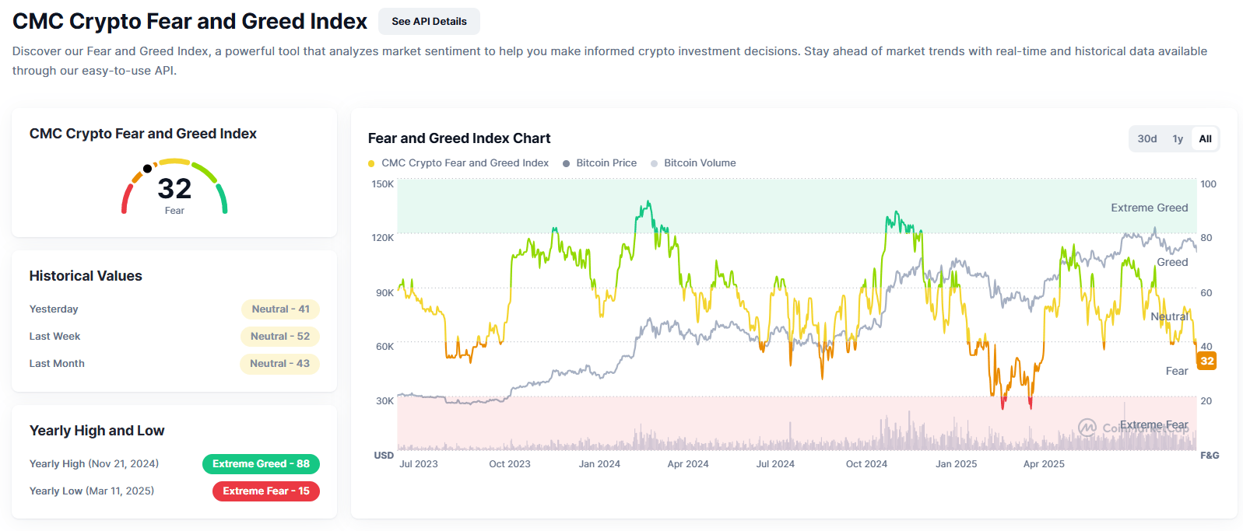Viewport: 1243px width, 531px height.
Task: Click the Neutral - 41 yesterday badge
Action: tap(280, 309)
